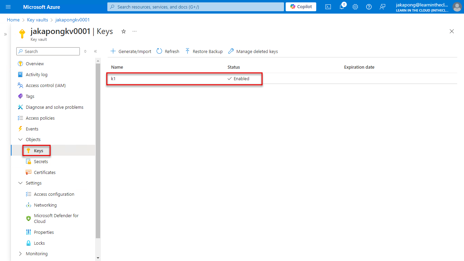Click the menu expand/collapse toggle next to Search
The image size is (464, 261).
(x=85, y=51)
